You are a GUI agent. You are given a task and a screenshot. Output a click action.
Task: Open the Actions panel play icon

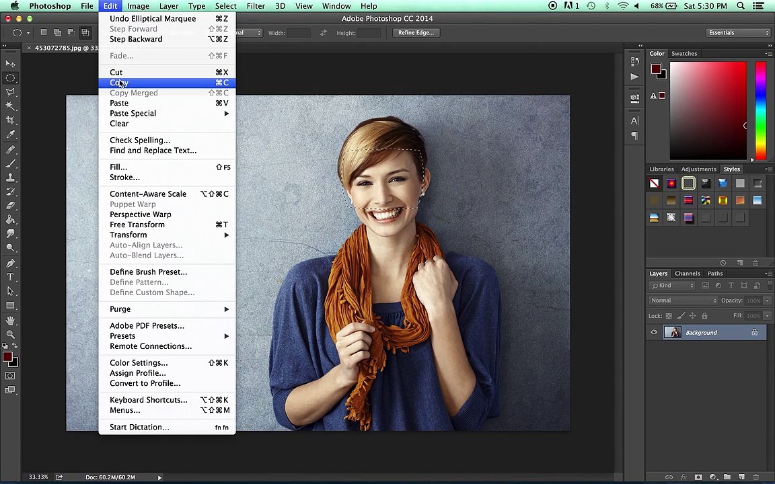point(635,77)
